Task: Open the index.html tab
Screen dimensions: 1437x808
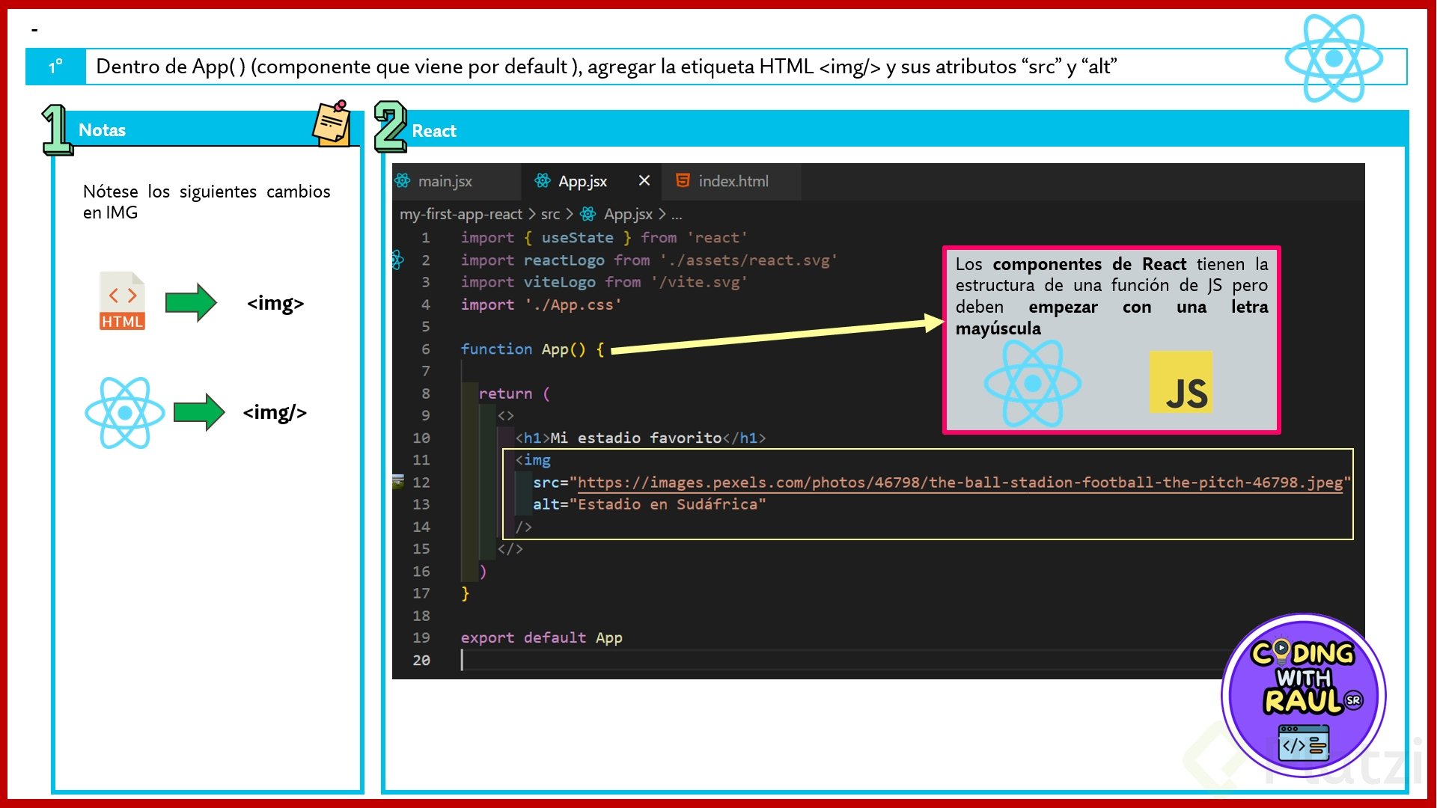Action: tap(733, 181)
